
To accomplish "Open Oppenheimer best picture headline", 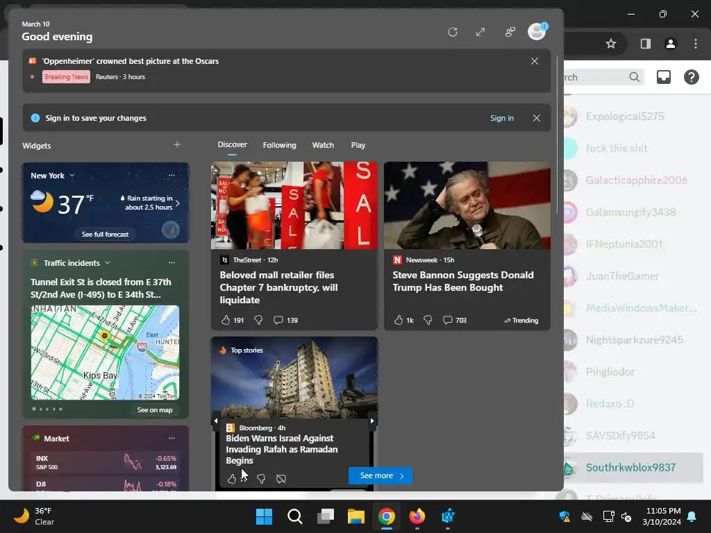I will tap(131, 61).
